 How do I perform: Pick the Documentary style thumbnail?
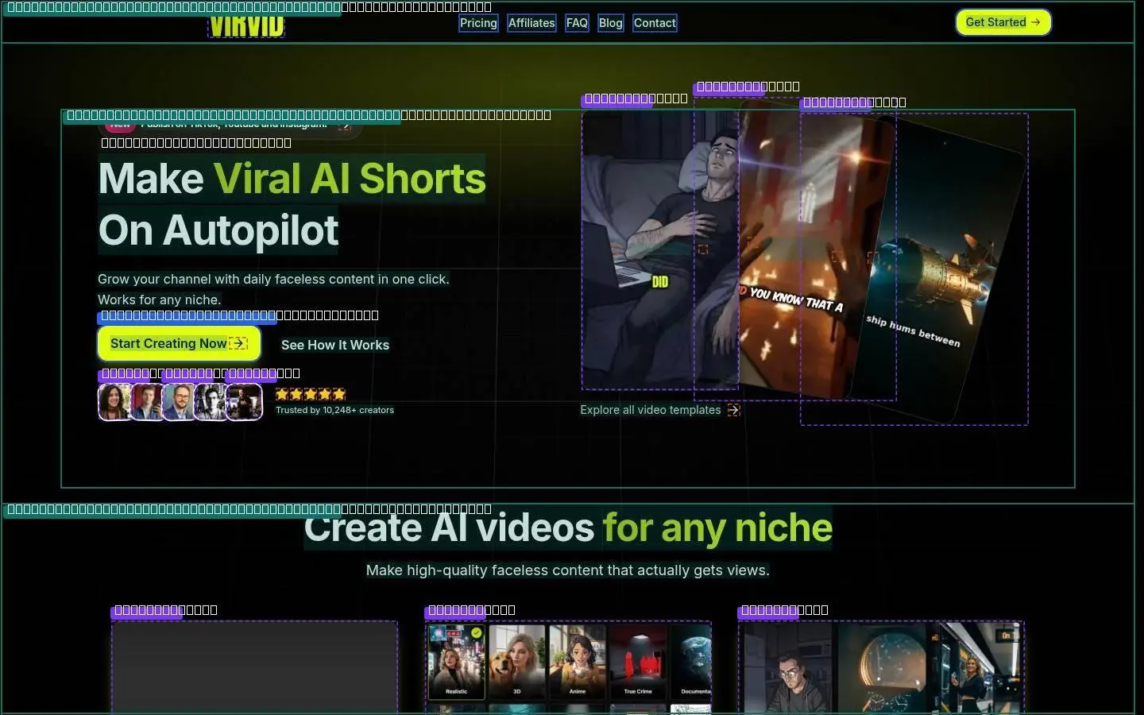[x=691, y=662]
